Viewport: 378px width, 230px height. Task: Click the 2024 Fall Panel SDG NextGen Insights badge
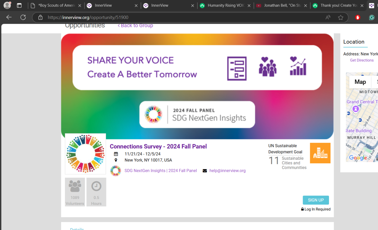click(x=197, y=115)
